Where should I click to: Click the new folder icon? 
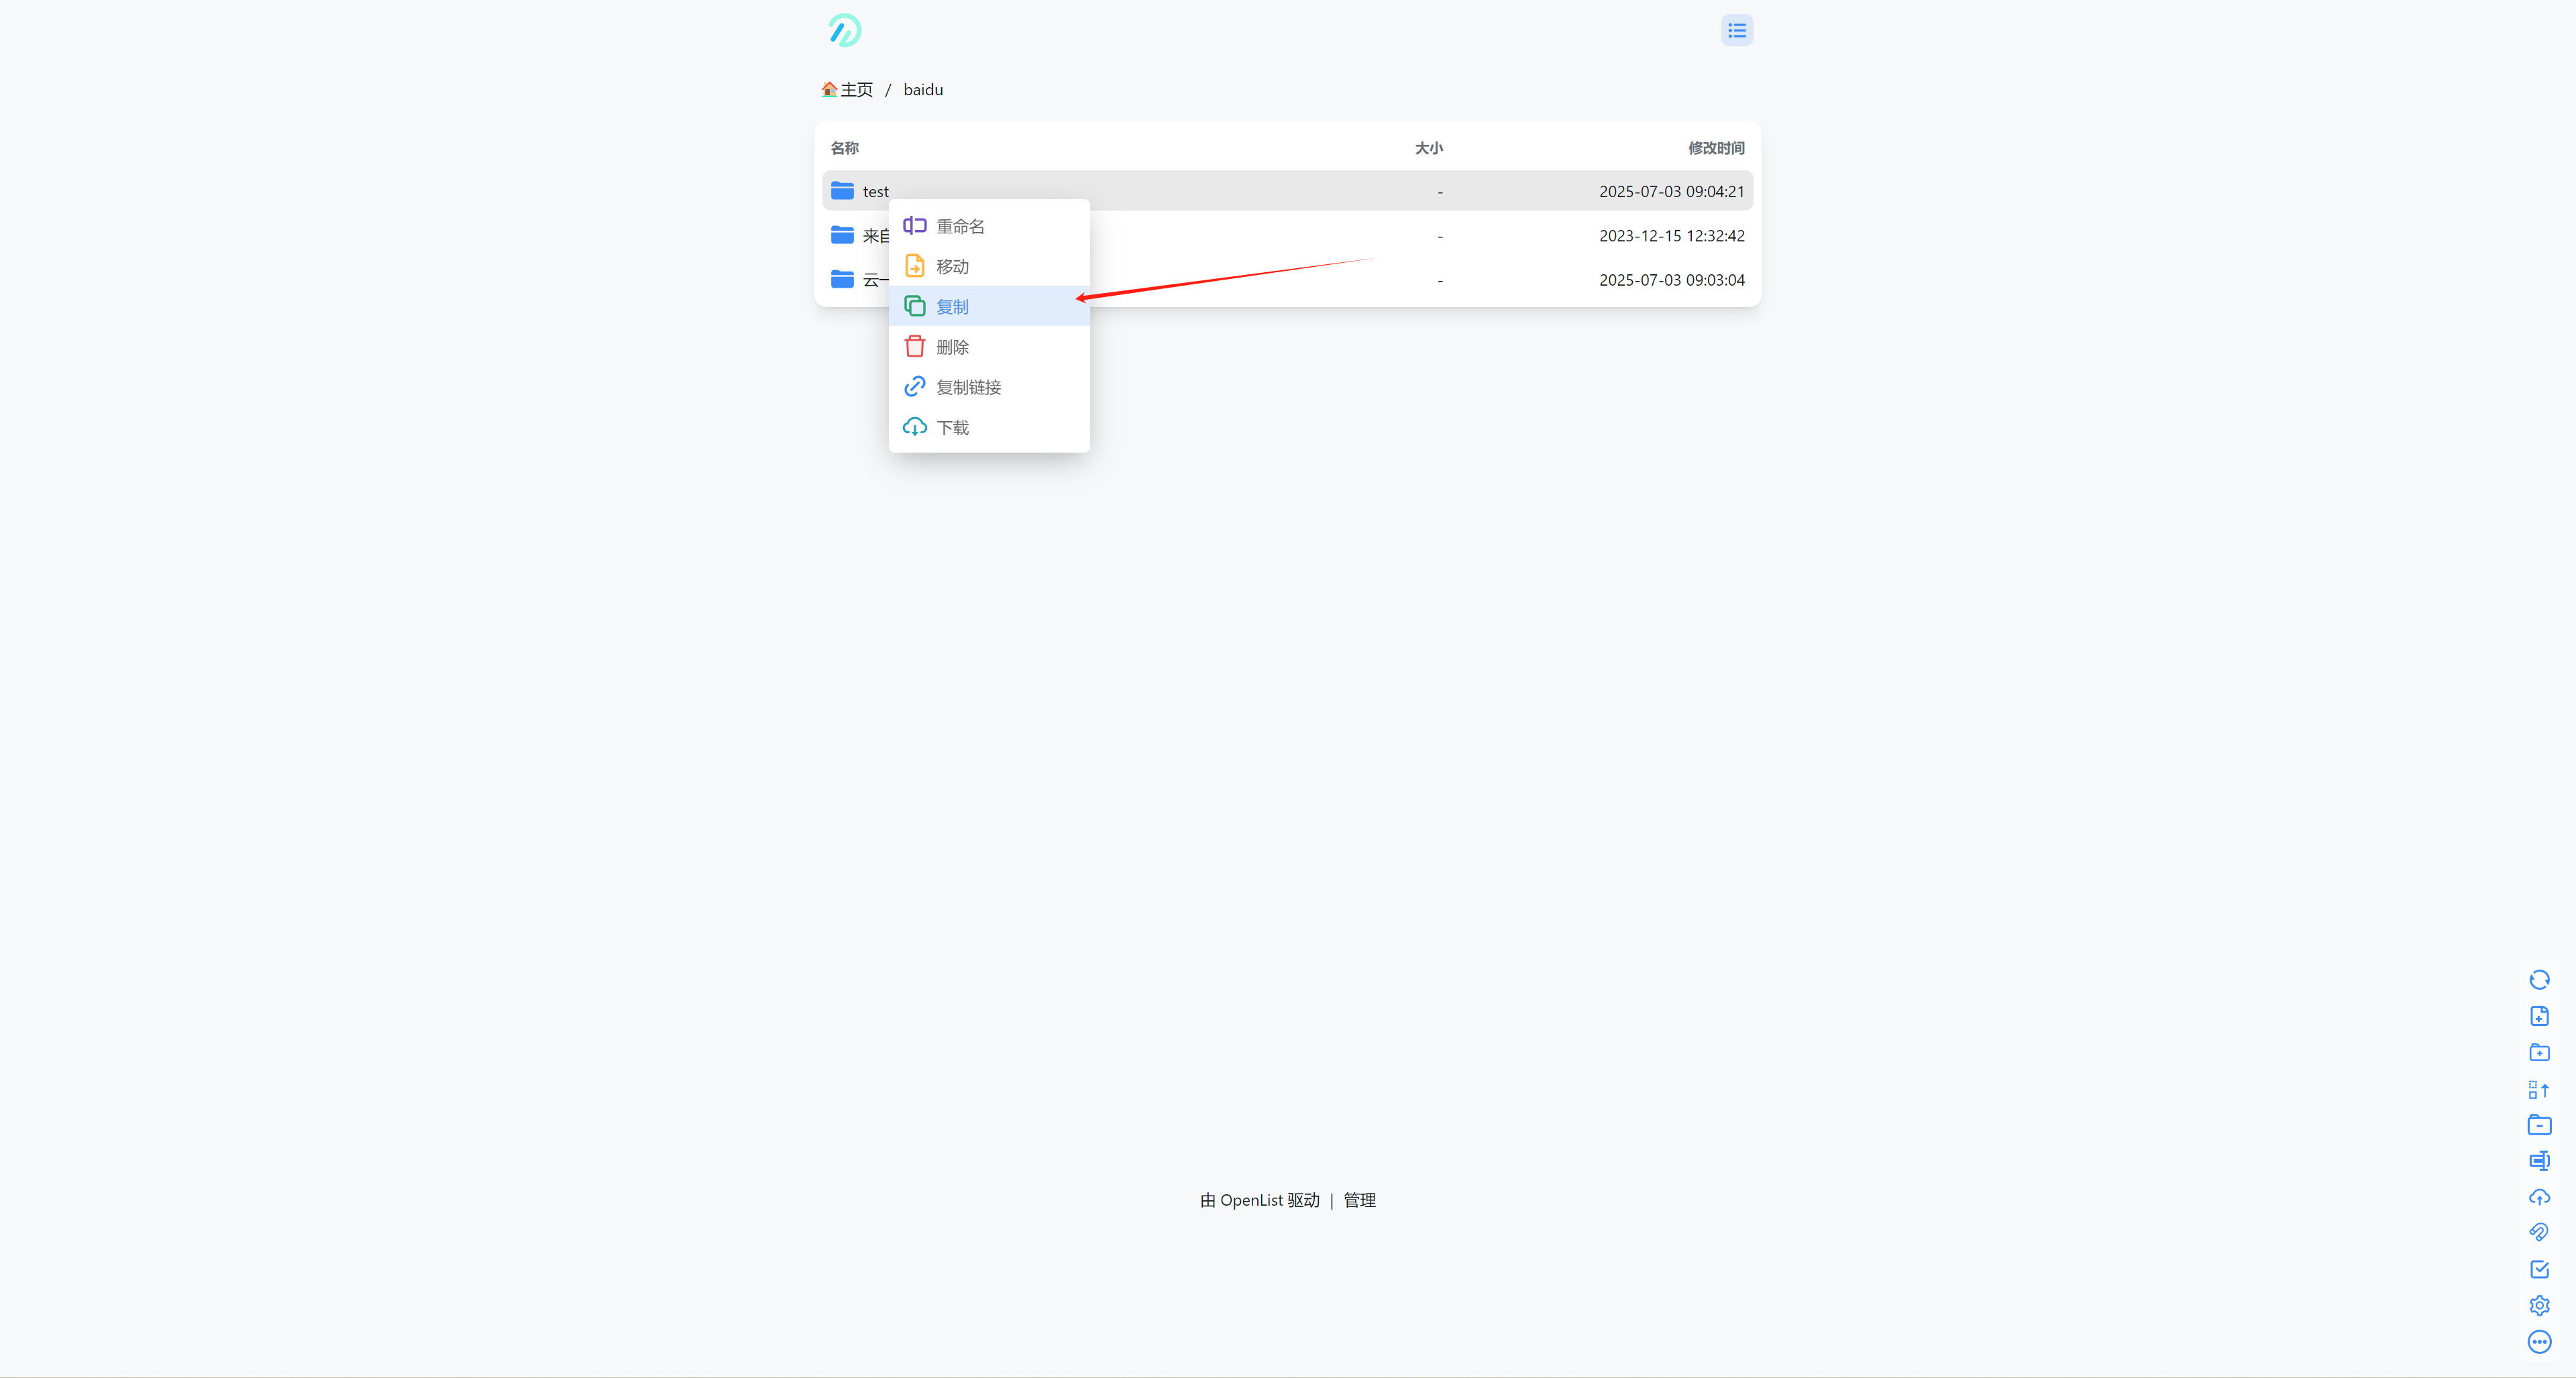pyautogui.click(x=2539, y=1052)
